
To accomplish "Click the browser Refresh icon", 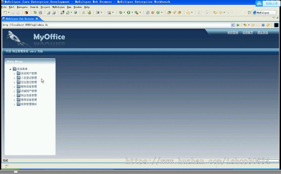I will pos(268,25).
